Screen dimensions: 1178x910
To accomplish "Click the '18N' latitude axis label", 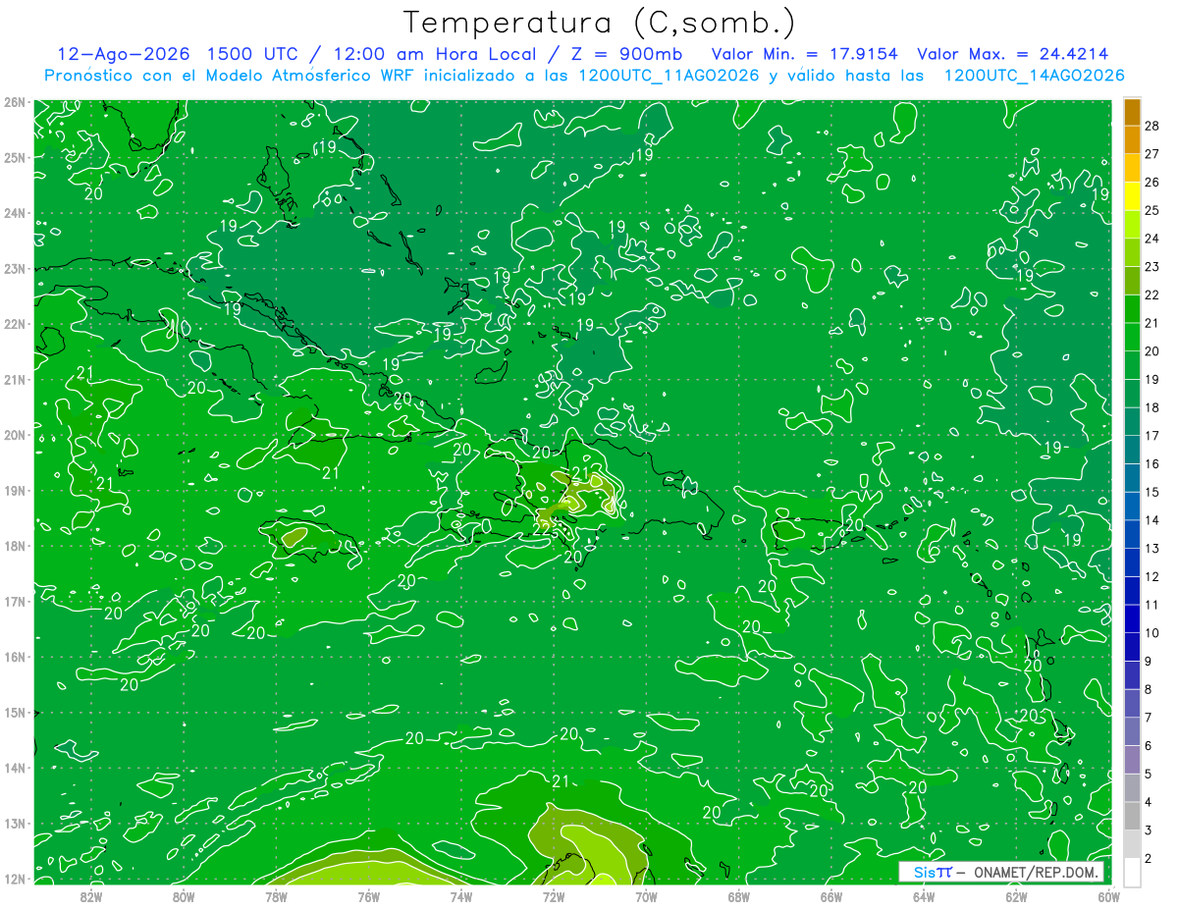I will [14, 546].
